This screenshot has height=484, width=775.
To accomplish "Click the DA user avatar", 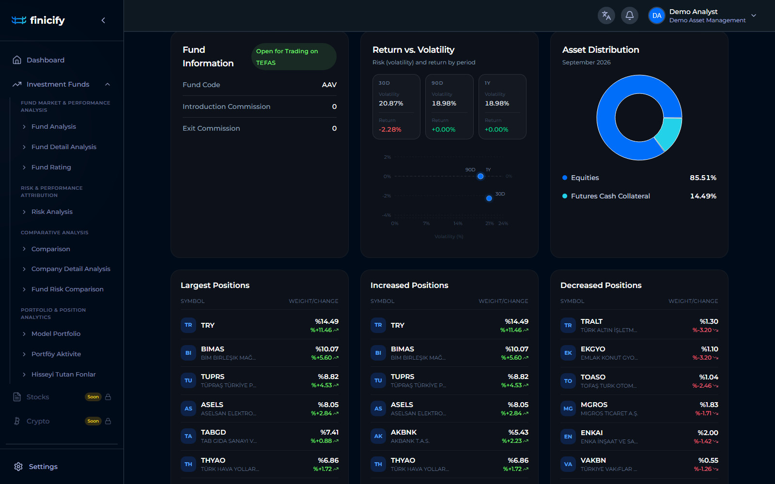I will pos(657,15).
